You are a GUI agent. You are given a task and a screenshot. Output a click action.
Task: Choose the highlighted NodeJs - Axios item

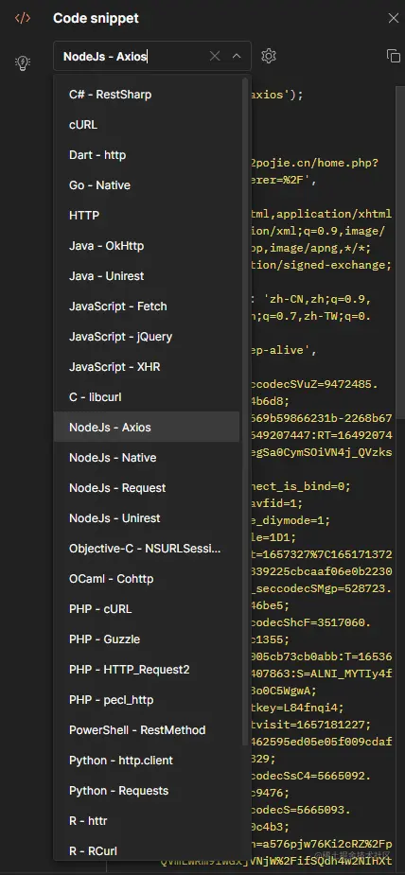point(147,427)
